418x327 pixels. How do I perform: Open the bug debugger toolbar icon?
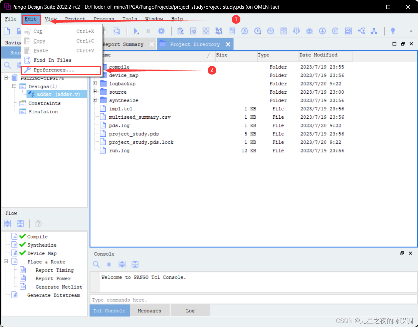309,31
